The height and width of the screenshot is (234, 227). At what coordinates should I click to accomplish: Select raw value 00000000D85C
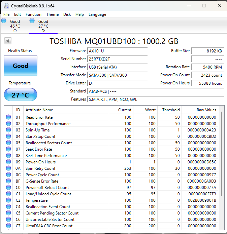click(x=202, y=162)
